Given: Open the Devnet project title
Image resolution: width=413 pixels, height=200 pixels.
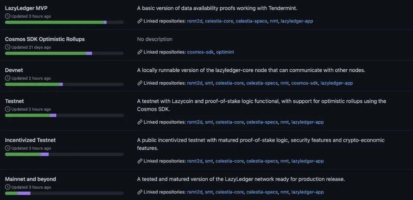Looking at the screenshot, I should tap(14, 70).
